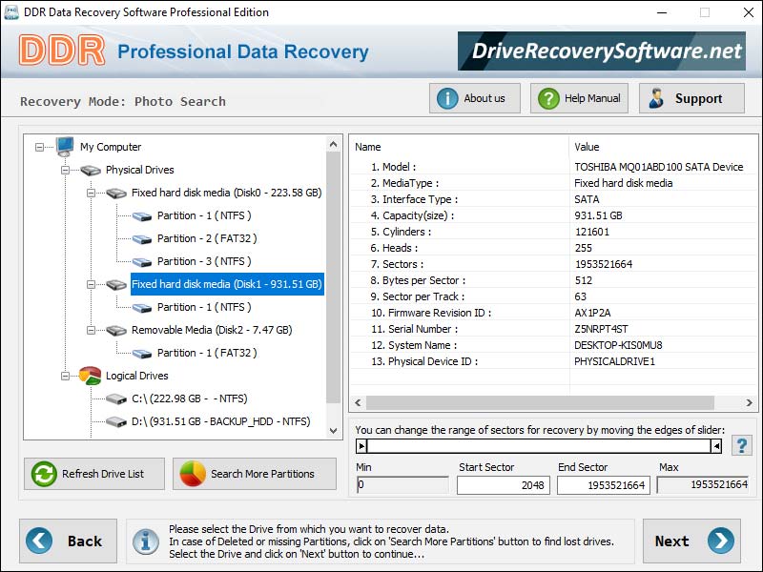
Task: Click the End Sector input field
Action: pyautogui.click(x=604, y=485)
